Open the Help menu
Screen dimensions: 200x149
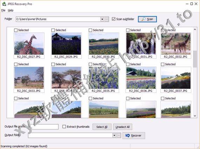(x=11, y=10)
